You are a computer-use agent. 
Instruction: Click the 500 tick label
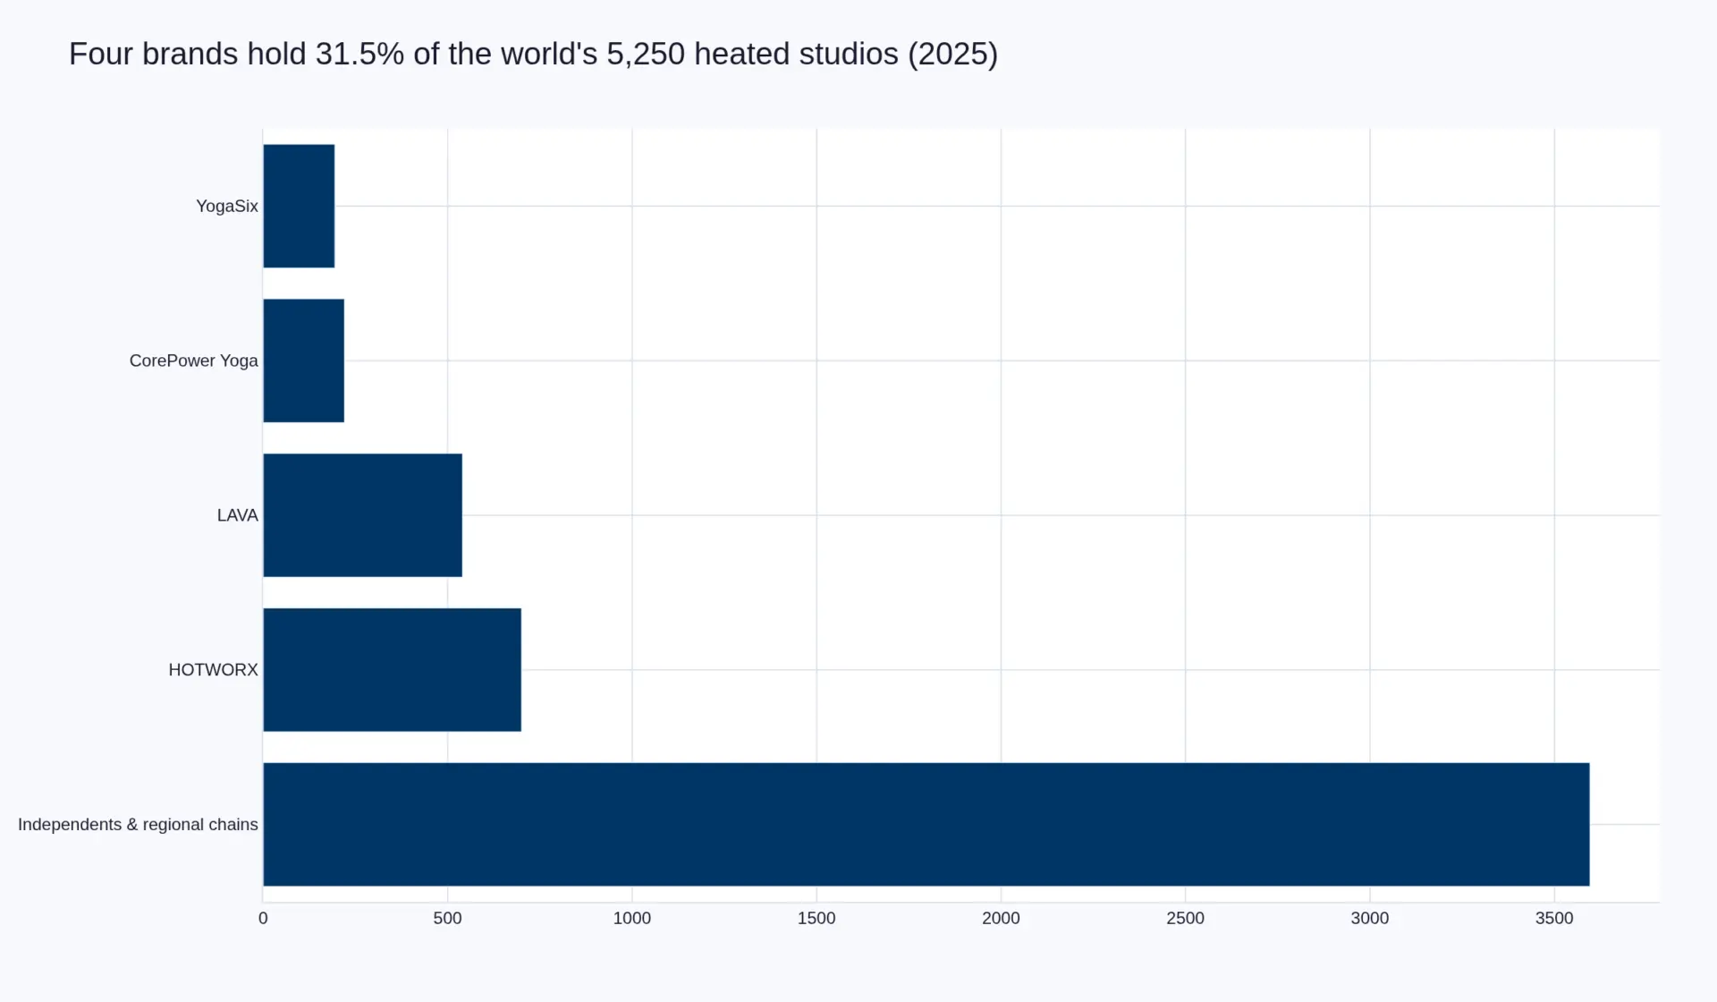click(x=447, y=918)
